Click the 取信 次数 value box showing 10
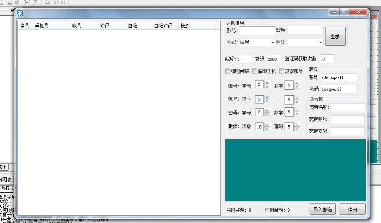 [x=259, y=126]
